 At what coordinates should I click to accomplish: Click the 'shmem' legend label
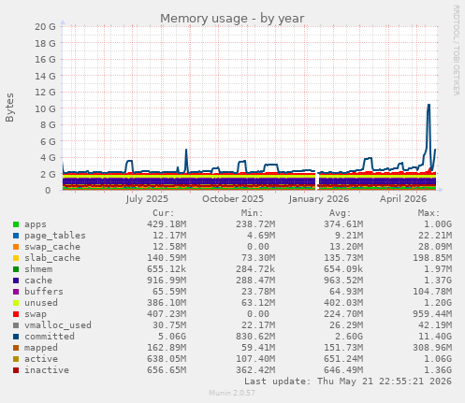(38, 269)
